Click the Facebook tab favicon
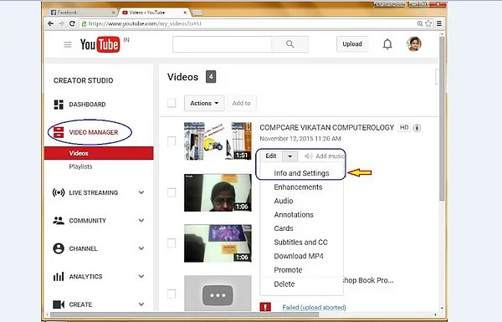This screenshot has width=502, height=322. pos(54,13)
